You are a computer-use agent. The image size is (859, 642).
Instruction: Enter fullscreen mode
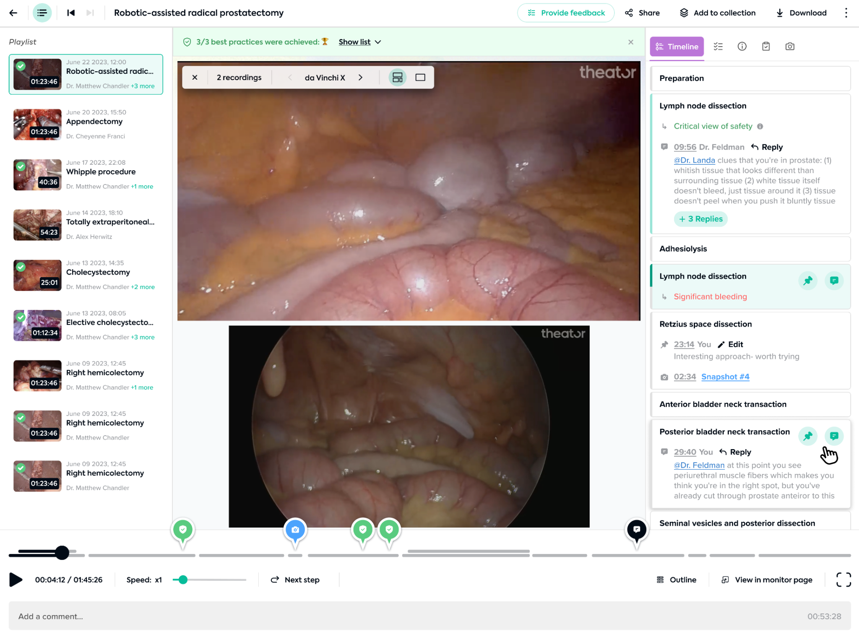843,580
